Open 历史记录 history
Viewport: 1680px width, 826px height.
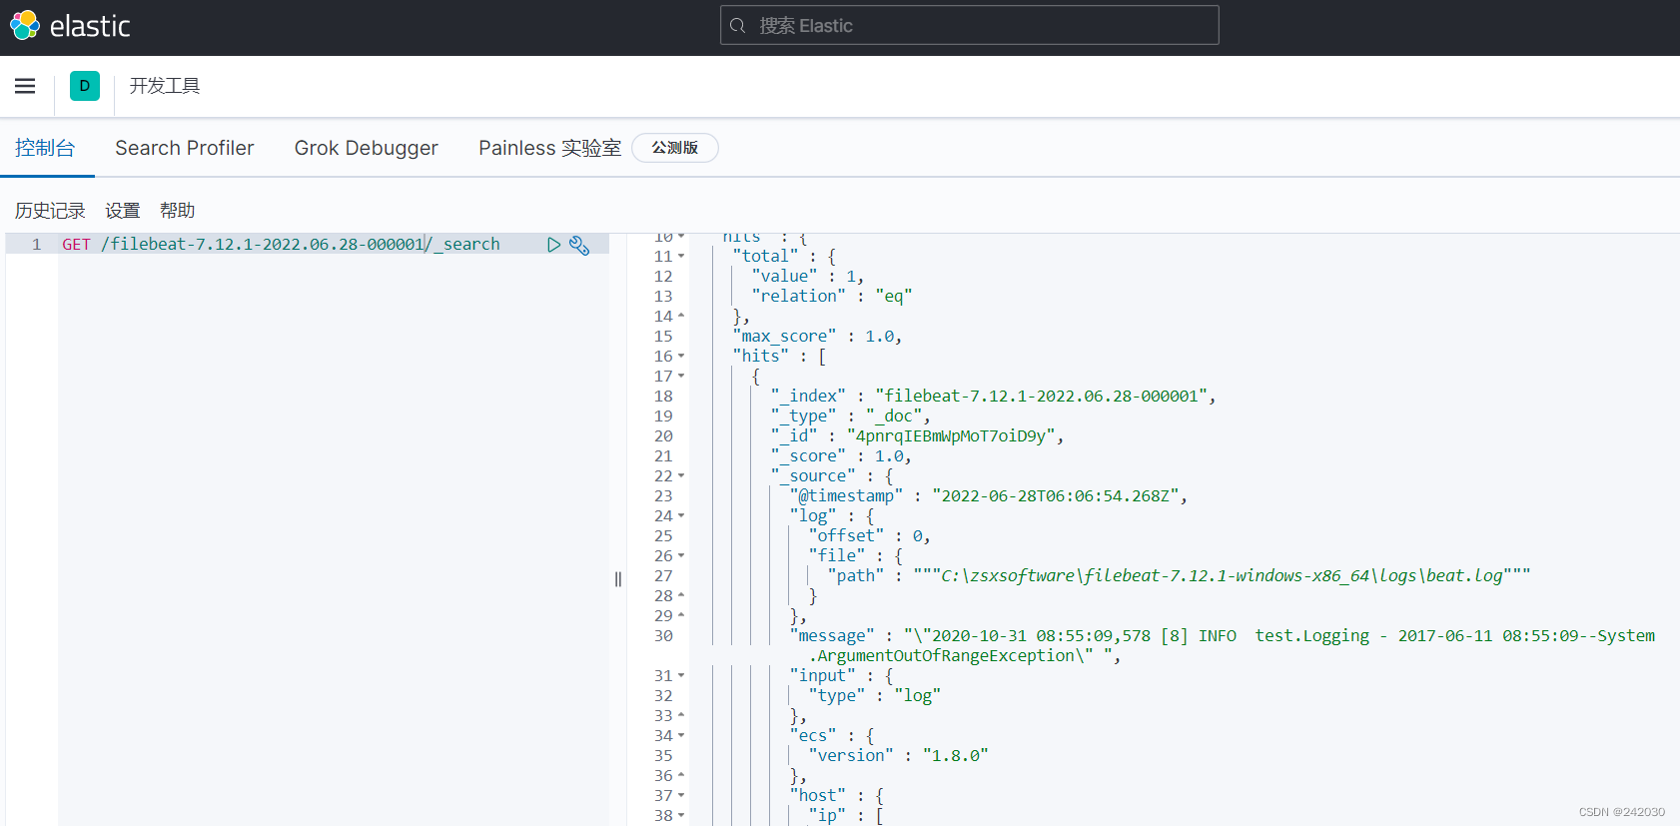click(x=50, y=211)
